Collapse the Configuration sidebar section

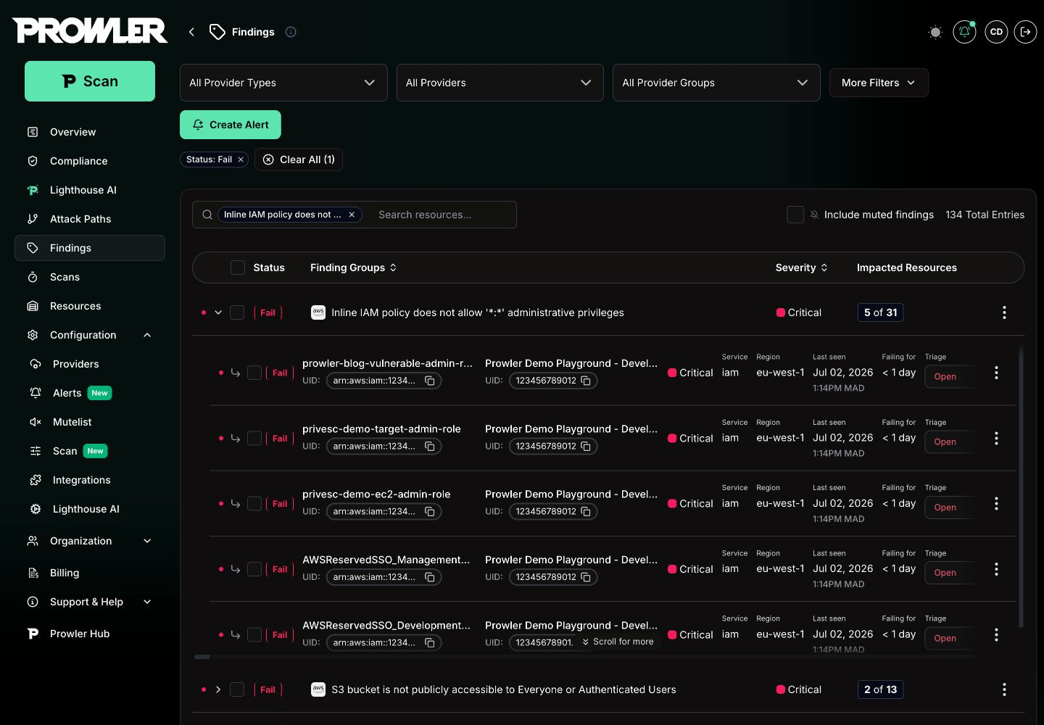coord(147,335)
